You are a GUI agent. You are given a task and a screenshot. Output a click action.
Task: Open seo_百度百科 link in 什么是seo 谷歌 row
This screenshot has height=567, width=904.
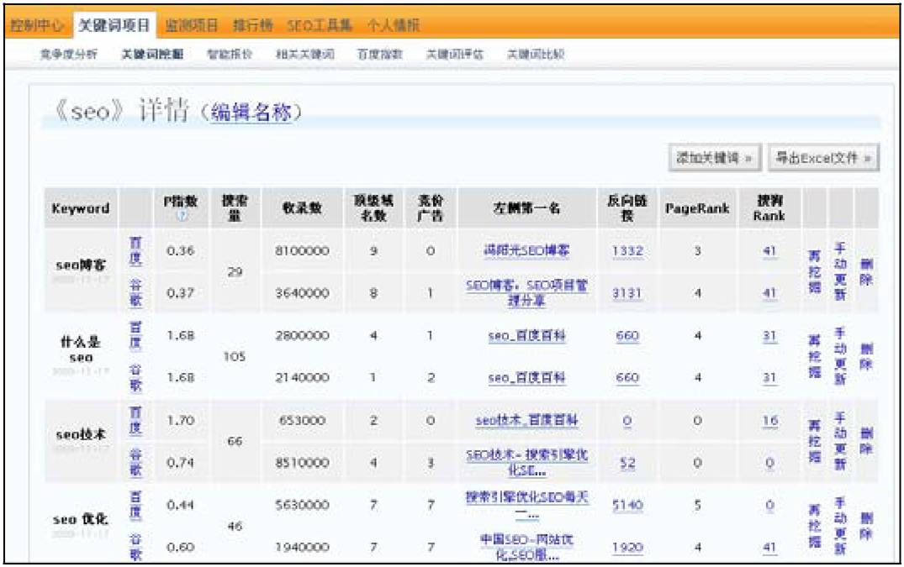(526, 378)
